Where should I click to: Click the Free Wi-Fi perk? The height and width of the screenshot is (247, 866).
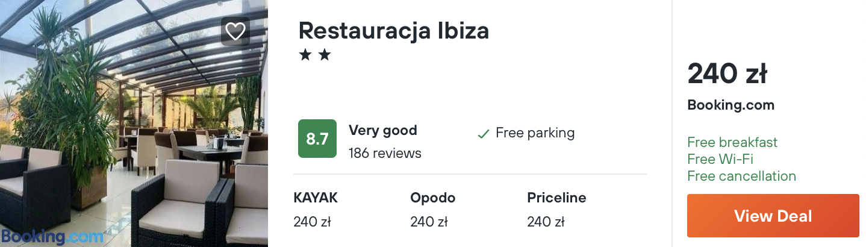tap(720, 159)
